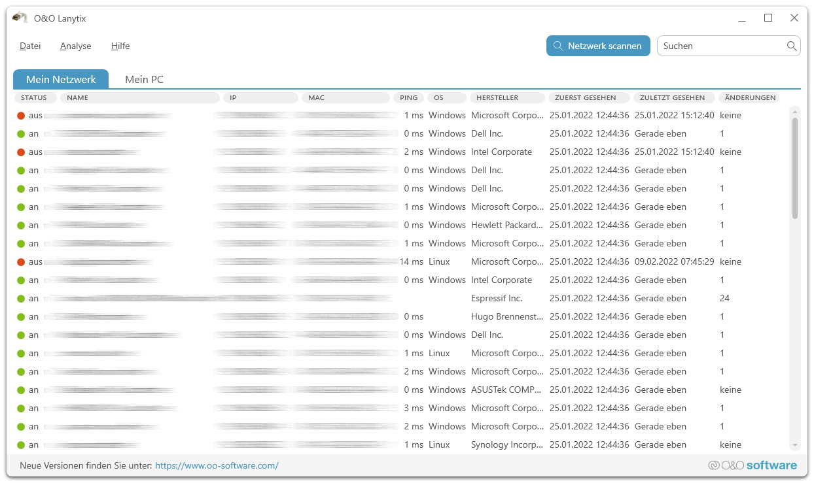
Task: Switch to the Mein Netzwerk tab
Action: click(61, 79)
